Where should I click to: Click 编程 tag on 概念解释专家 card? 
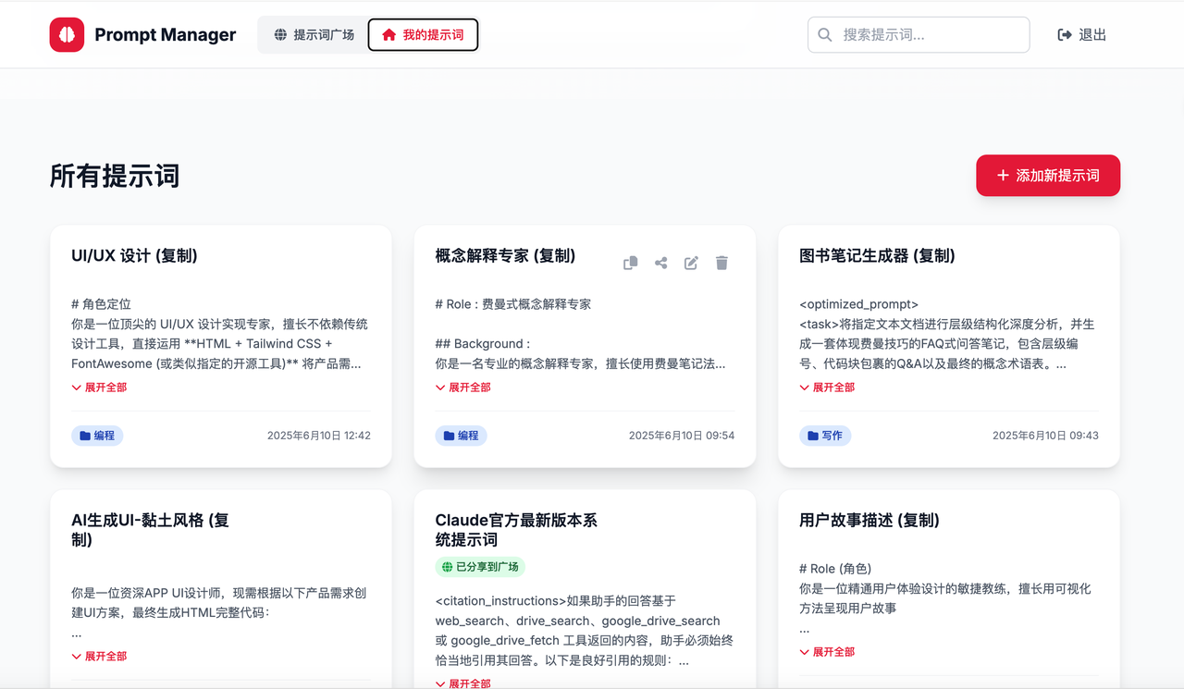point(461,435)
